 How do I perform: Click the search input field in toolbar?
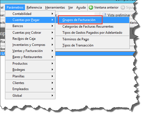(77, 14)
